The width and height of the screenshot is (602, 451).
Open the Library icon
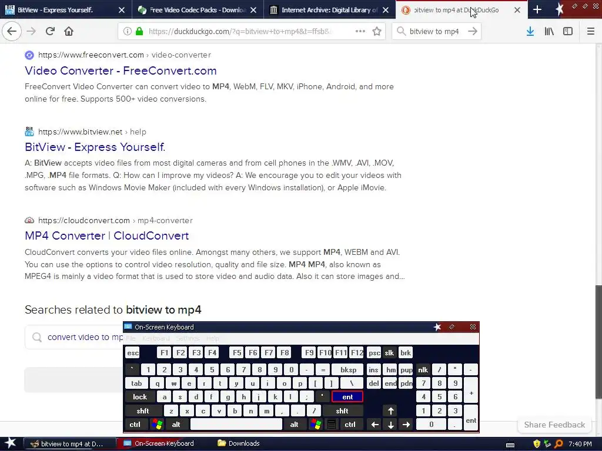[x=549, y=31]
